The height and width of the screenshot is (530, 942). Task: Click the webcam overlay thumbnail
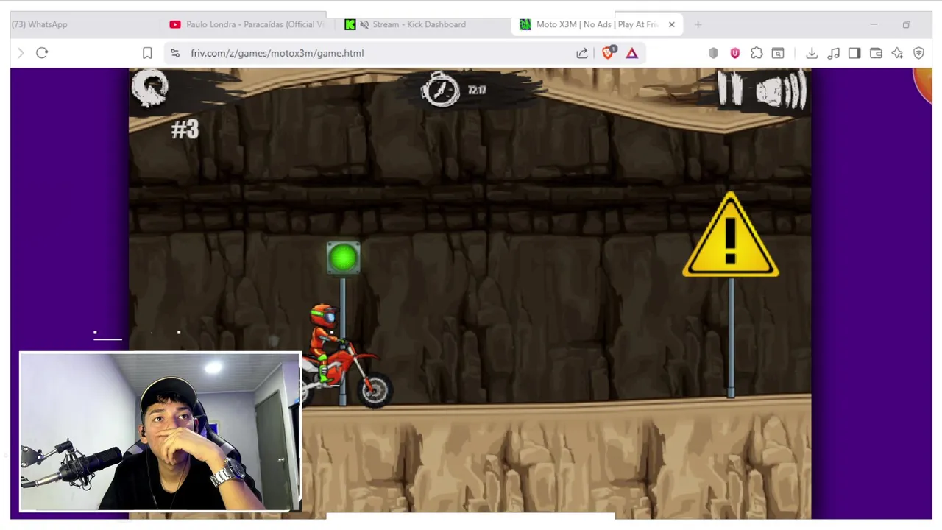pyautogui.click(x=160, y=431)
